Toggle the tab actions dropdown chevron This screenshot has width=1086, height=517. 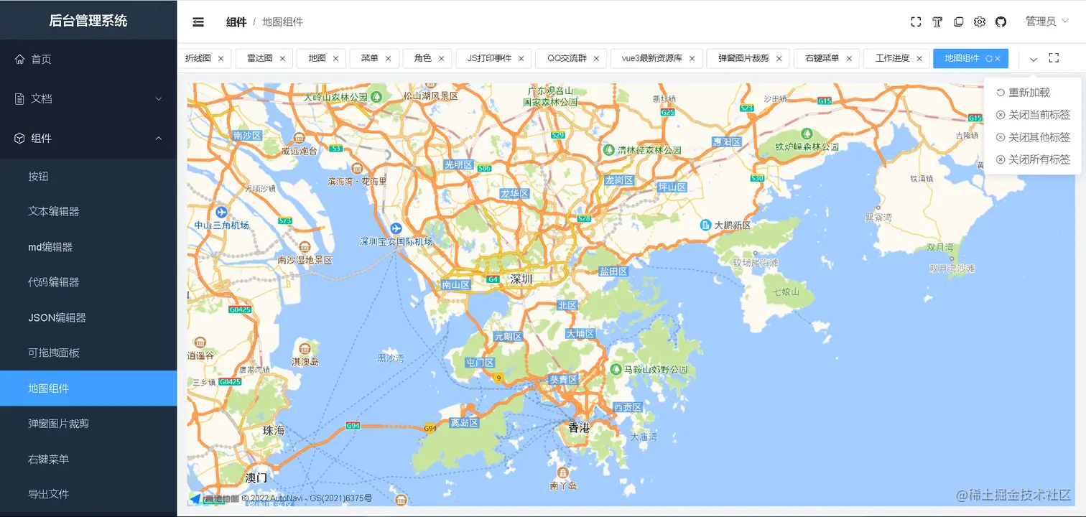click(x=1034, y=59)
